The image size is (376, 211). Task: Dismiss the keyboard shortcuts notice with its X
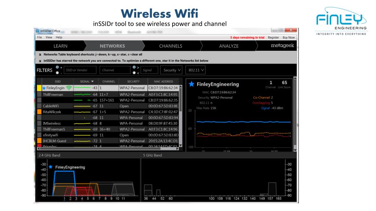coord(40,55)
